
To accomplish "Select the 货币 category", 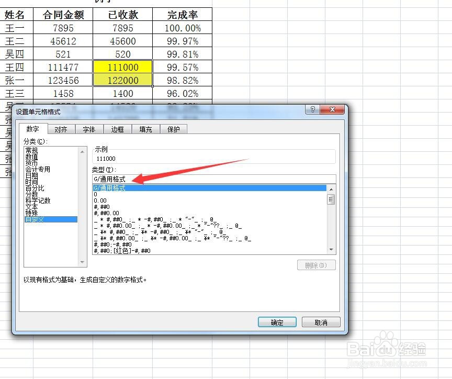I will click(37, 164).
